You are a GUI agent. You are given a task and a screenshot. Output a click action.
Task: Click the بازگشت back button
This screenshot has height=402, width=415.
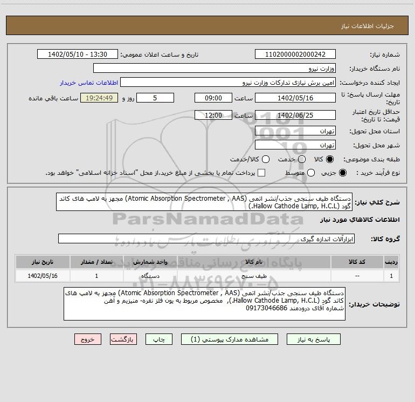123,339
